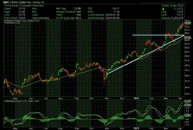The image size is (193, 130).
Task: Click the Volume value 8,263,275
Action: 177,18
